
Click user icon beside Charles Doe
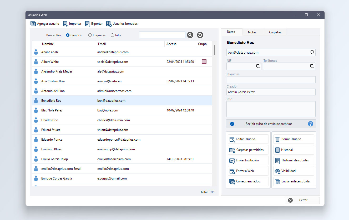[36, 120]
